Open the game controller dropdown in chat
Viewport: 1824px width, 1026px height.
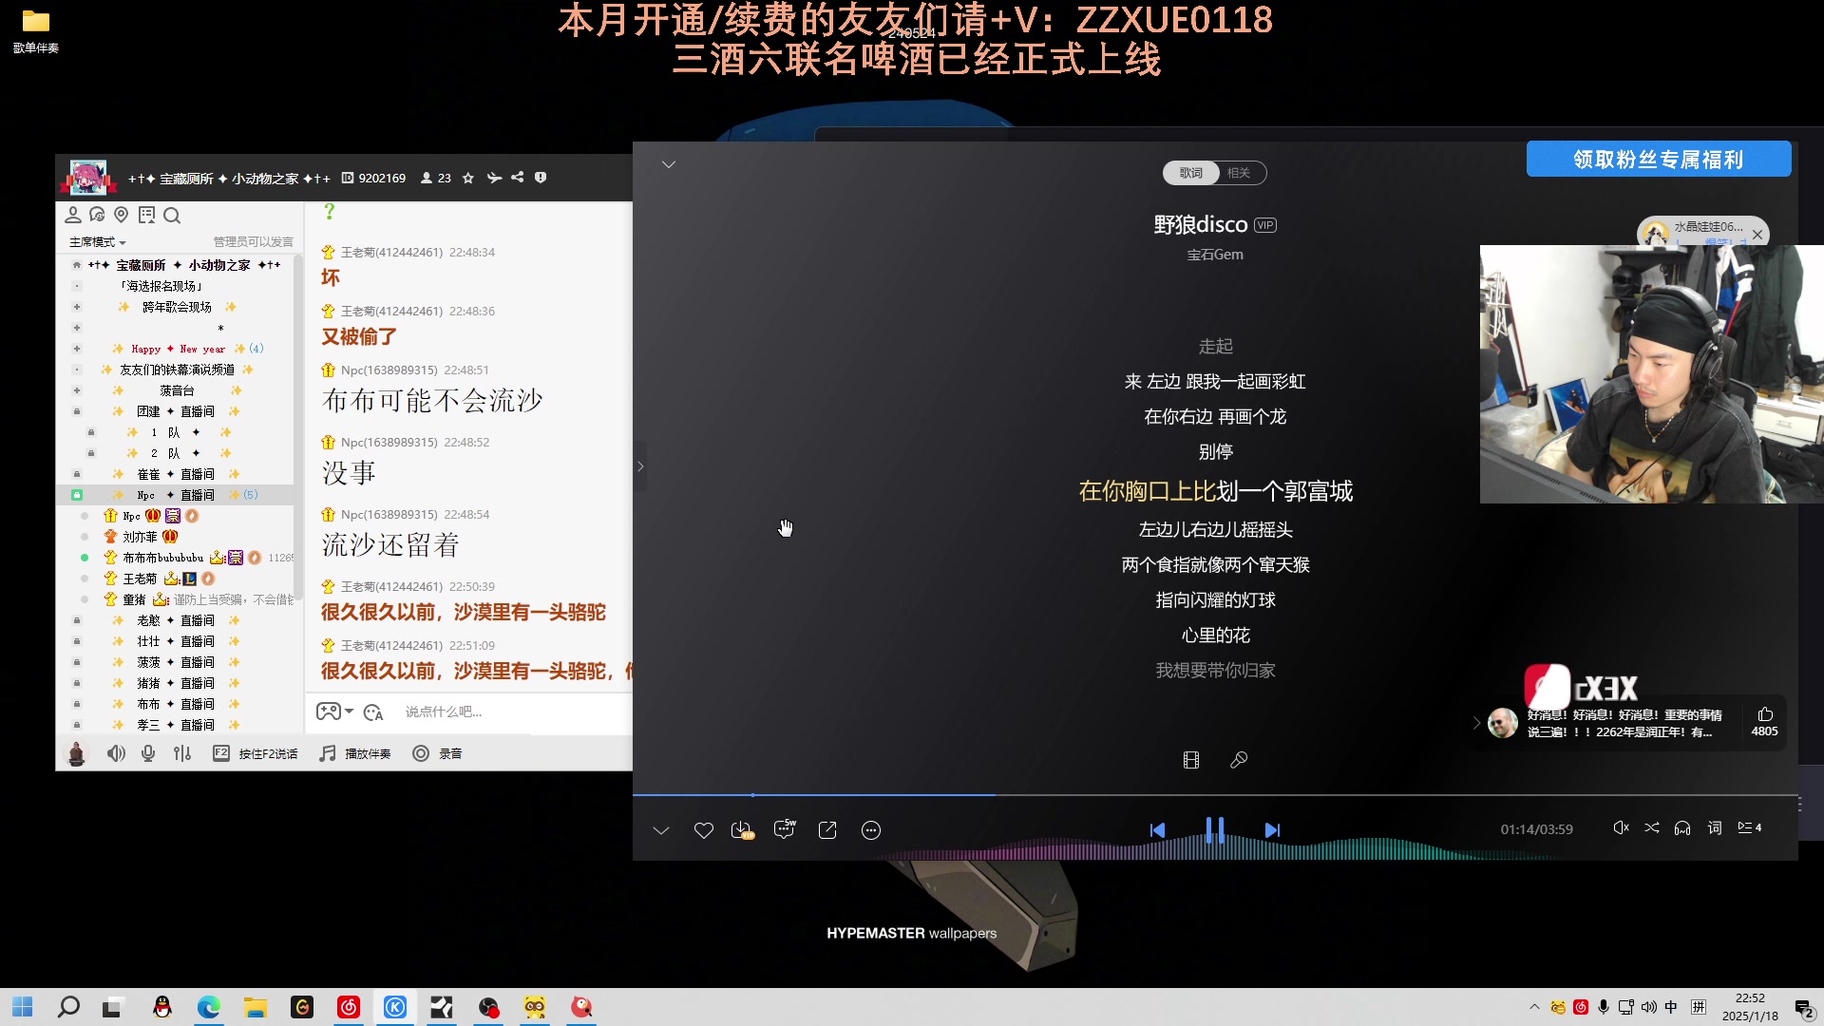(x=334, y=712)
